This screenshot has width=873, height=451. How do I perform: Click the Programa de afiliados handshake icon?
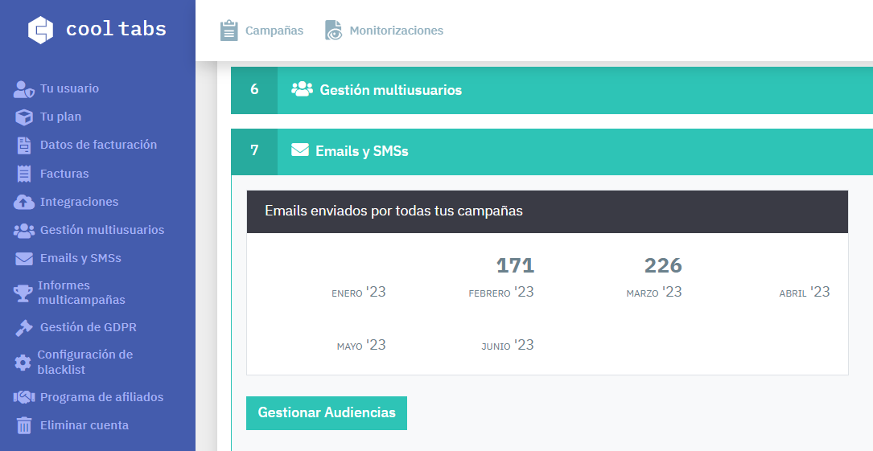[24, 397]
